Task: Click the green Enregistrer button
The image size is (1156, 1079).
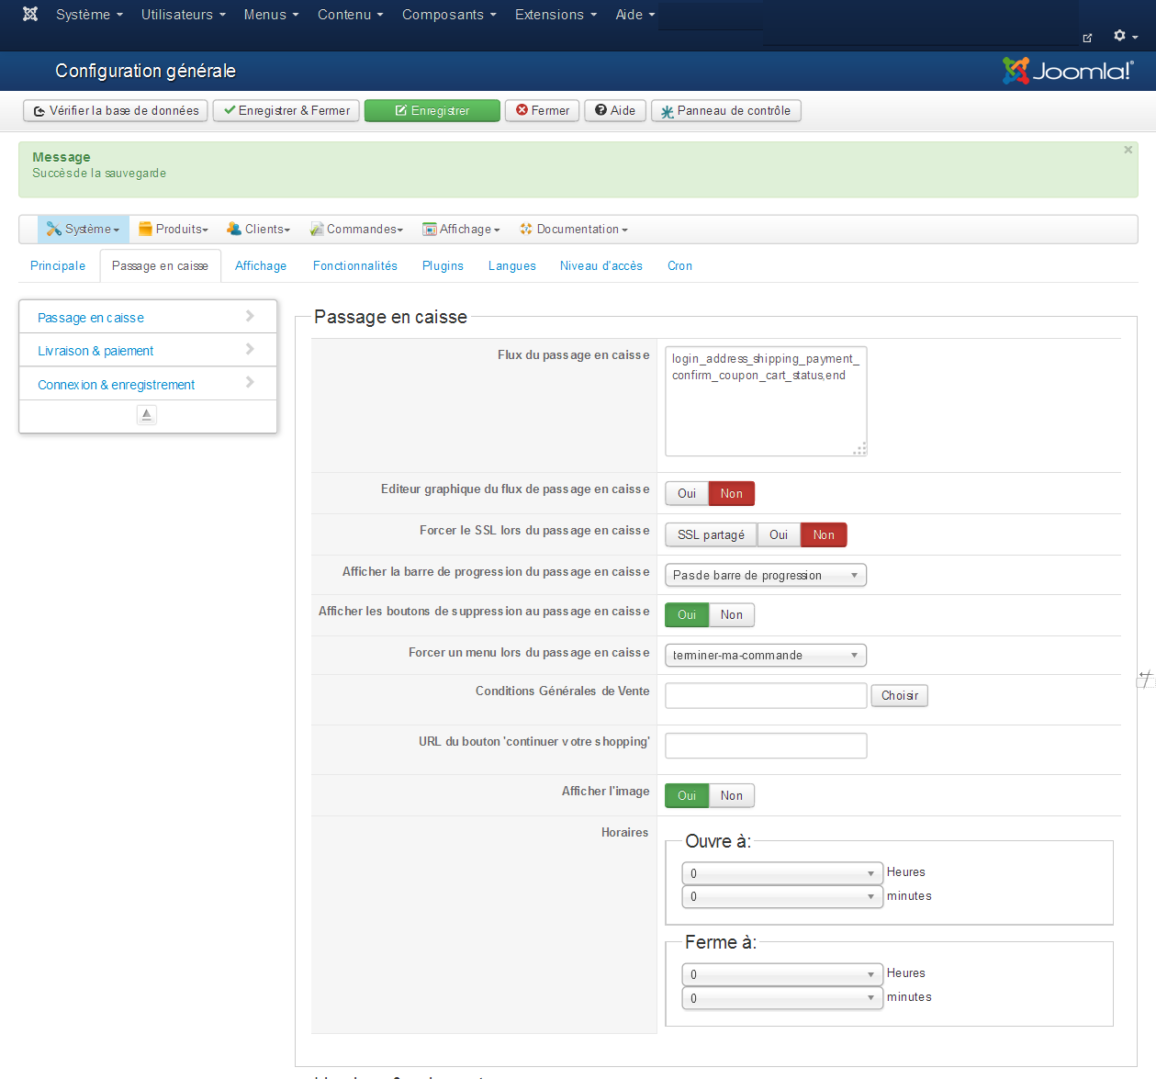Action: tap(432, 110)
